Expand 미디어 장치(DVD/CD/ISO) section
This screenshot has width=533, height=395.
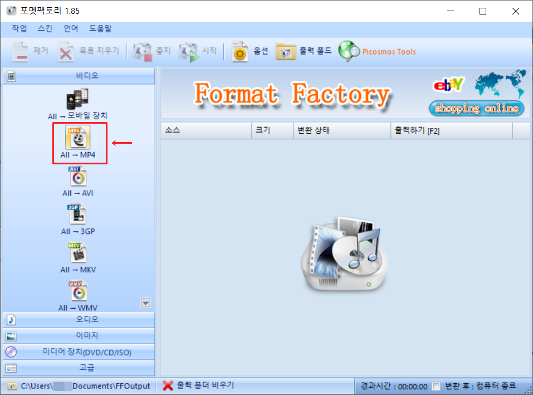click(x=79, y=352)
